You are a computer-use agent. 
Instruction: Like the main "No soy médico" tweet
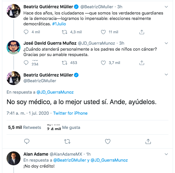point(108,141)
